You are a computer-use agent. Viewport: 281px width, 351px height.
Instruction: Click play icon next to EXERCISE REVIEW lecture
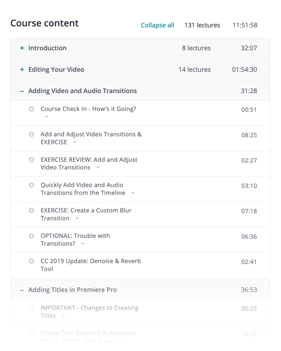click(32, 160)
